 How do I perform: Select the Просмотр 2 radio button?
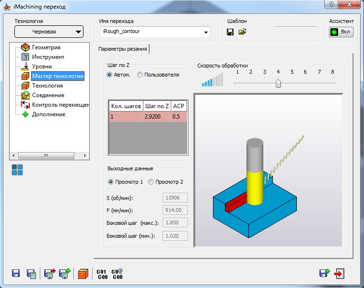(151, 182)
